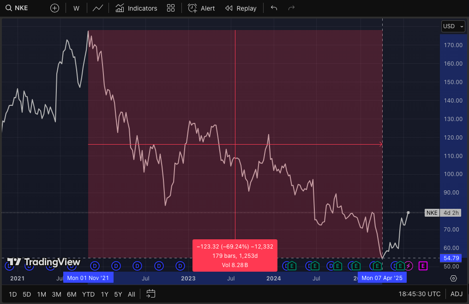Click the 2024 label on time axis

click(x=274, y=279)
